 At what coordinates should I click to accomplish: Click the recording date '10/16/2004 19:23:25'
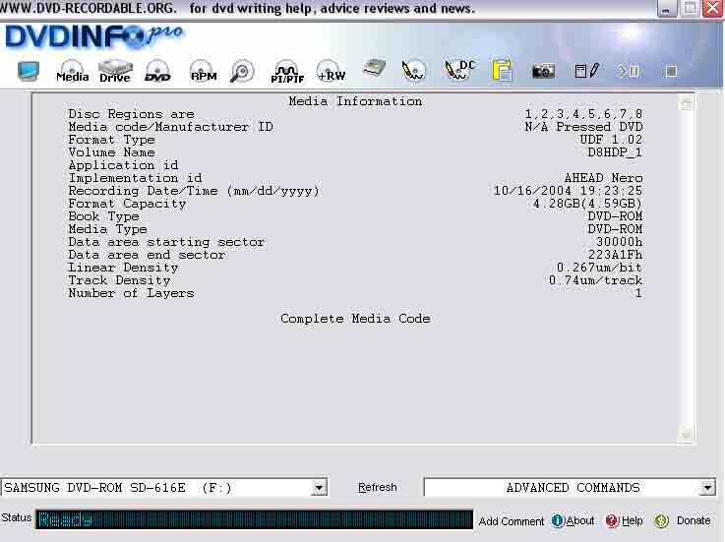(568, 191)
